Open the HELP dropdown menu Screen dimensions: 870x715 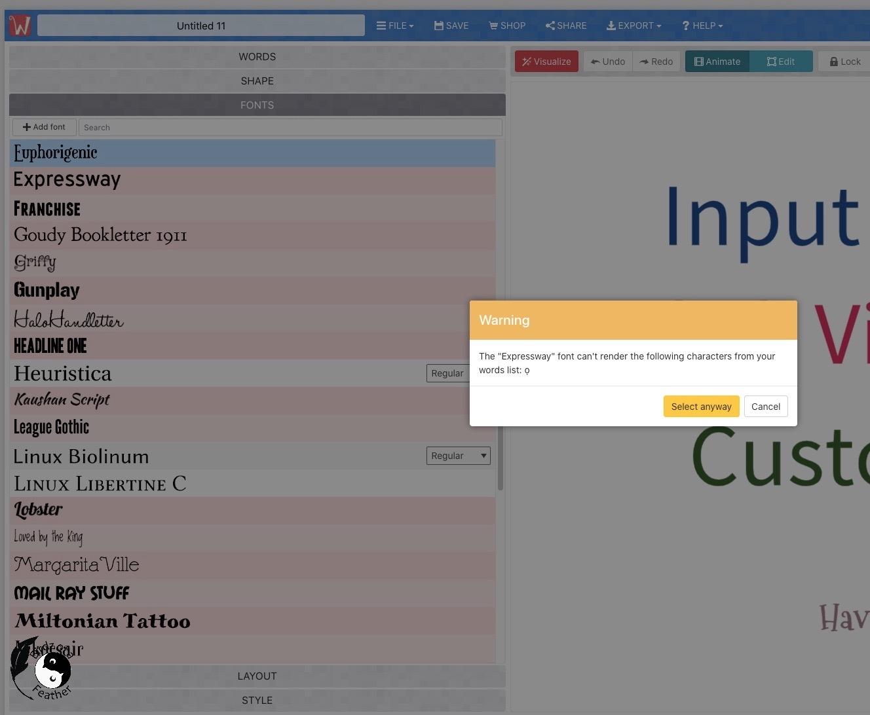click(702, 26)
